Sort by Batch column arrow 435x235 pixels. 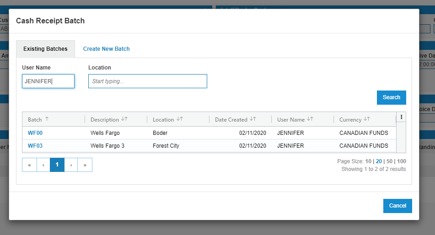47,119
